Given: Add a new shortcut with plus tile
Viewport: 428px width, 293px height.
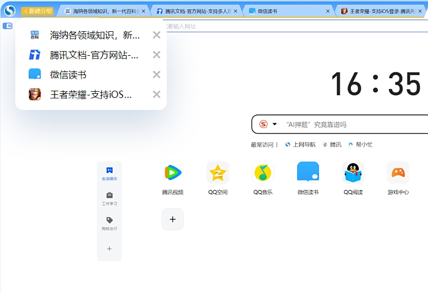Looking at the screenshot, I should (173, 219).
